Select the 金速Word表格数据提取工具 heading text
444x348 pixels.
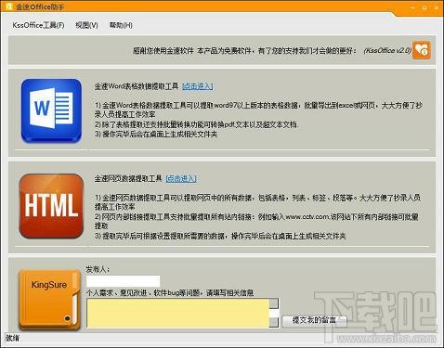tap(137, 86)
